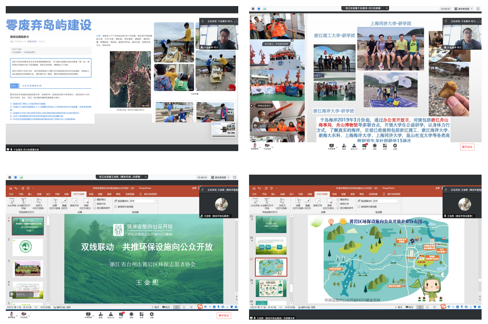The width and height of the screenshot is (488, 324).
Task: Click Sogou S input method icon in title-slide PowerPoint
Action: pyautogui.click(x=200, y=306)
